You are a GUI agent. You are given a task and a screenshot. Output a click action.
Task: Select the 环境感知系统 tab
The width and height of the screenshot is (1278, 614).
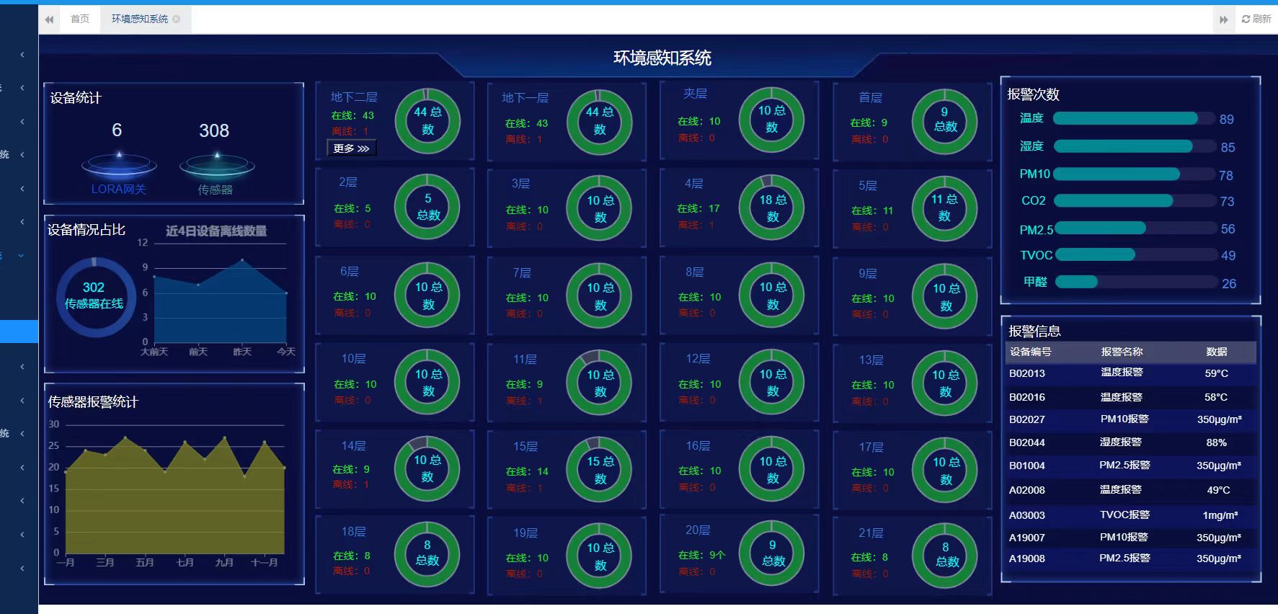(x=140, y=19)
